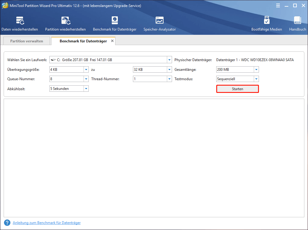Open the 4 KB Übertragungsgröße dropdown
The image size is (308, 230).
86,70
